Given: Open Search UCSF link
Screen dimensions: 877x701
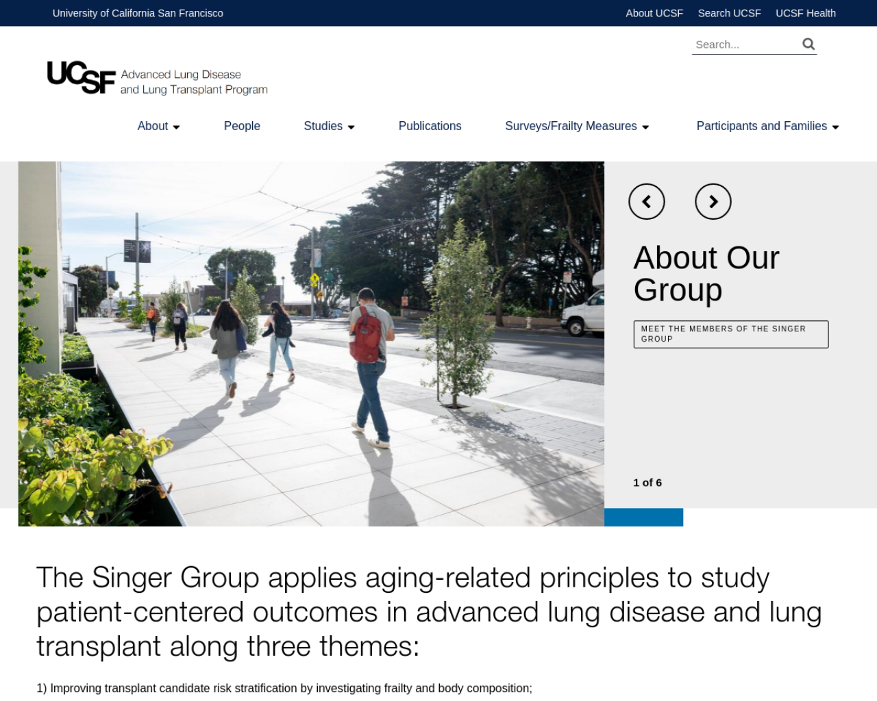Looking at the screenshot, I should click(x=729, y=13).
